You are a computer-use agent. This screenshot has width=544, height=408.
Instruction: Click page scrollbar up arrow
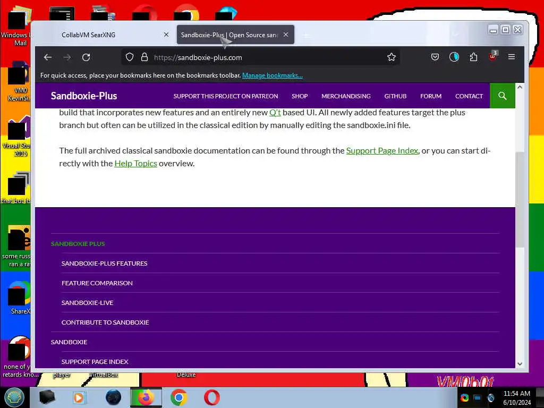[x=520, y=87]
